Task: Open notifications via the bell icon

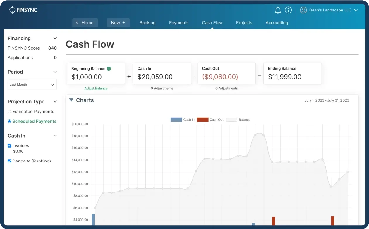Action: click(278, 10)
